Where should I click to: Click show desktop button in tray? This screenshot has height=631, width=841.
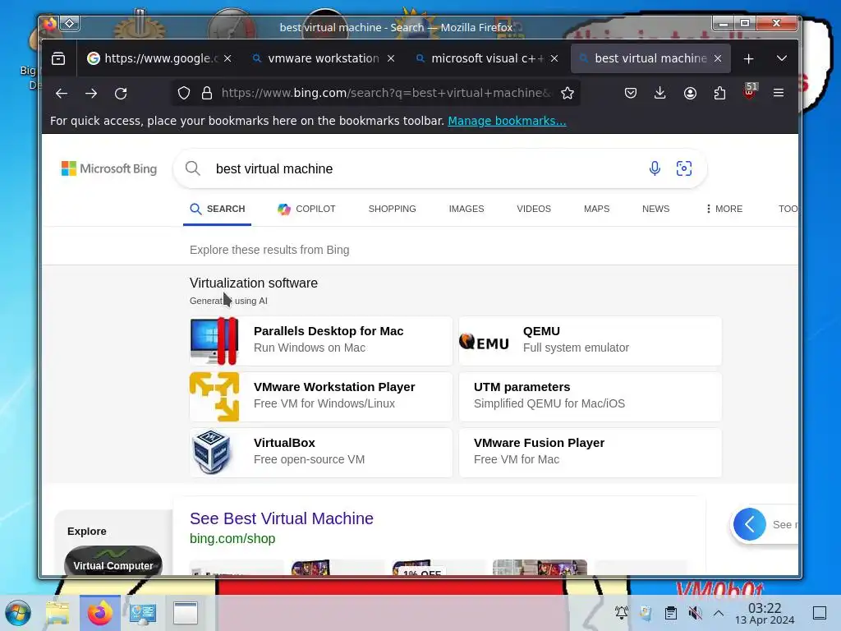click(x=820, y=613)
